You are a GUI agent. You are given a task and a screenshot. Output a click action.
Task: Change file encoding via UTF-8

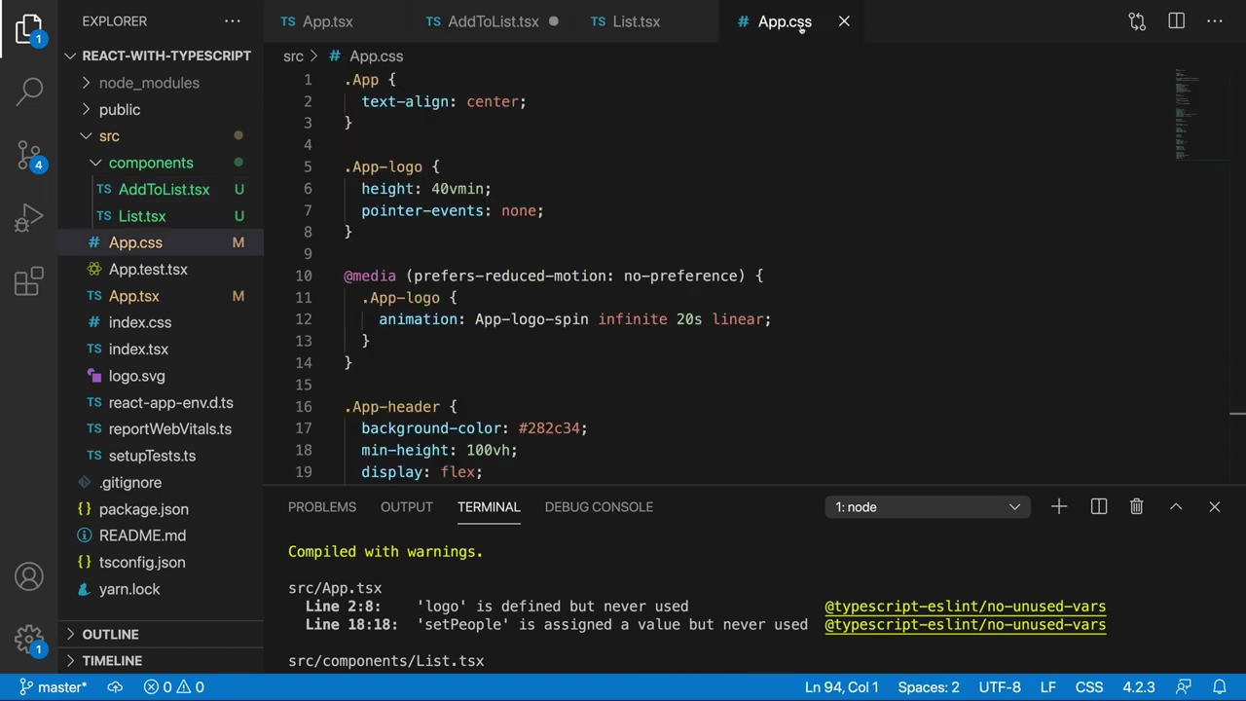pyautogui.click(x=1000, y=686)
